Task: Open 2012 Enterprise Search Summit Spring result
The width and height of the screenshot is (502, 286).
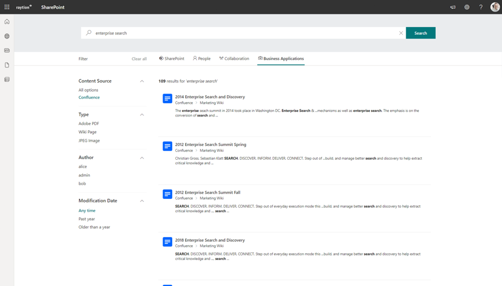Action: point(211,144)
